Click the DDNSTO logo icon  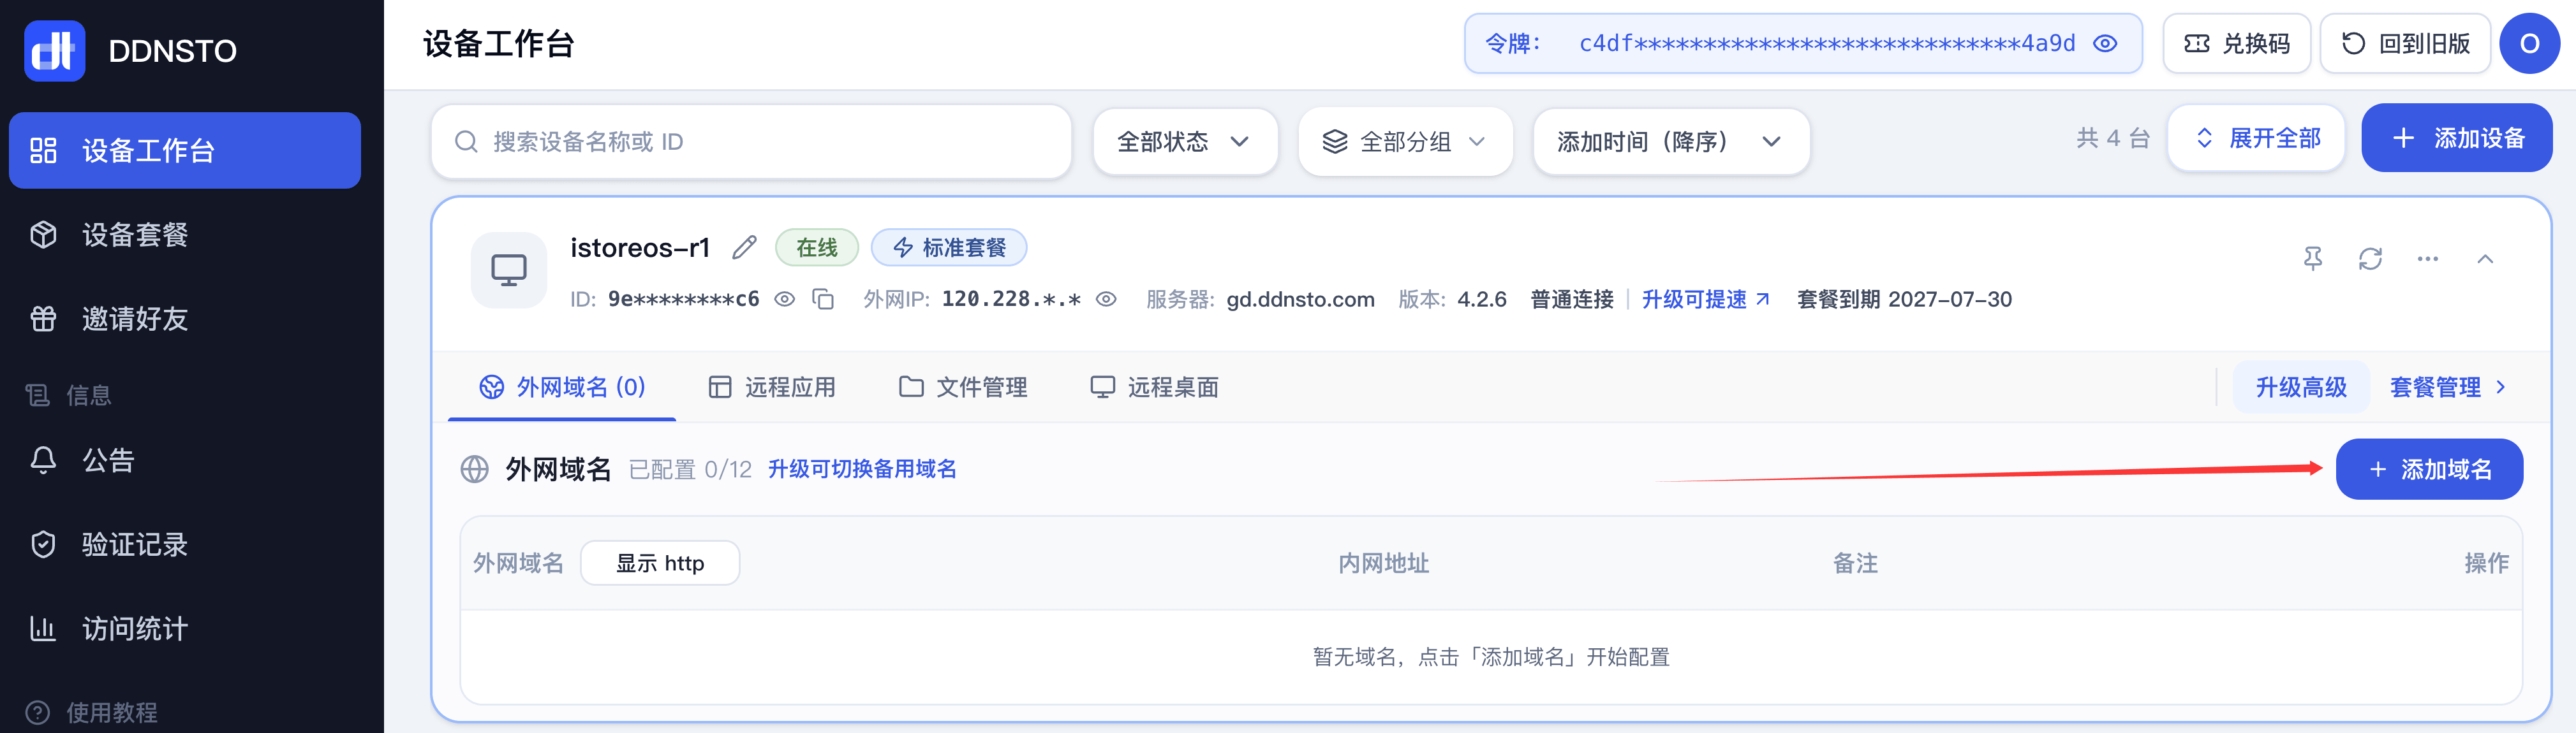pyautogui.click(x=55, y=50)
